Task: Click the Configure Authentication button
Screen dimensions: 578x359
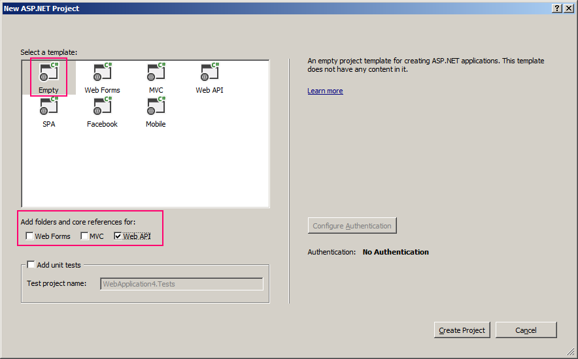Action: tap(352, 226)
